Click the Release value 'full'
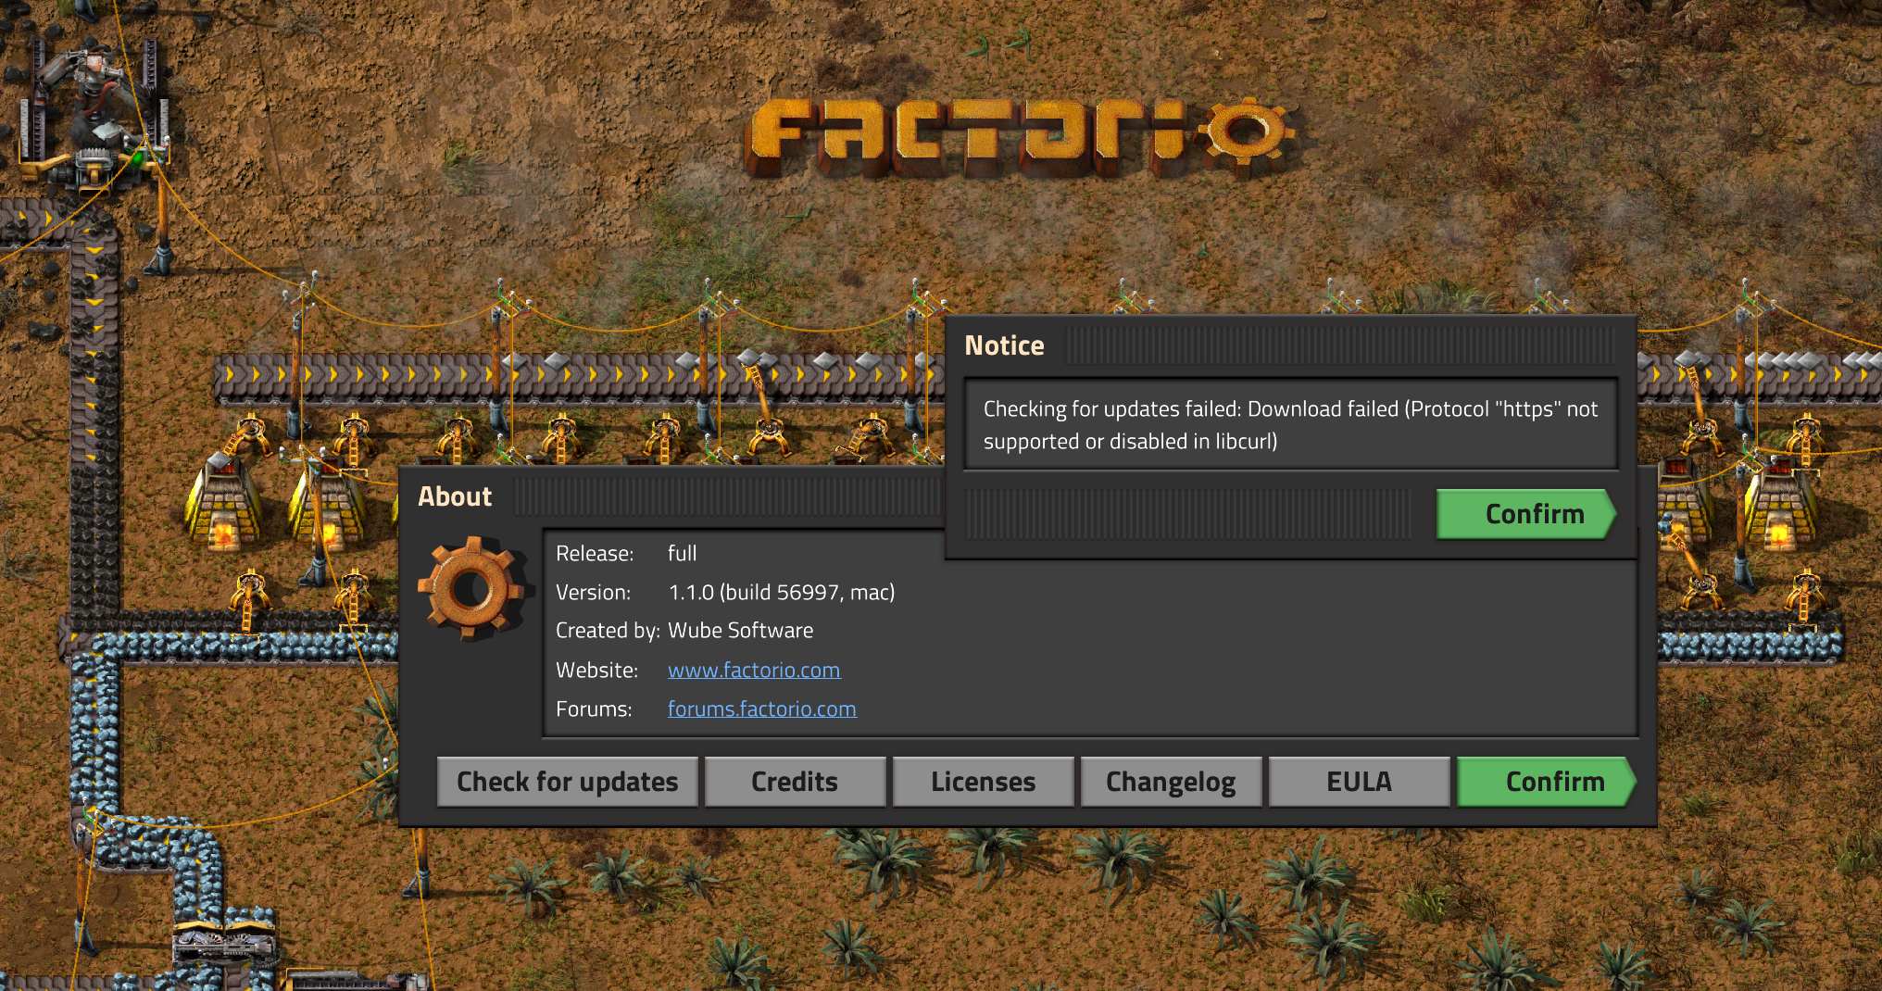This screenshot has height=991, width=1882. point(682,553)
